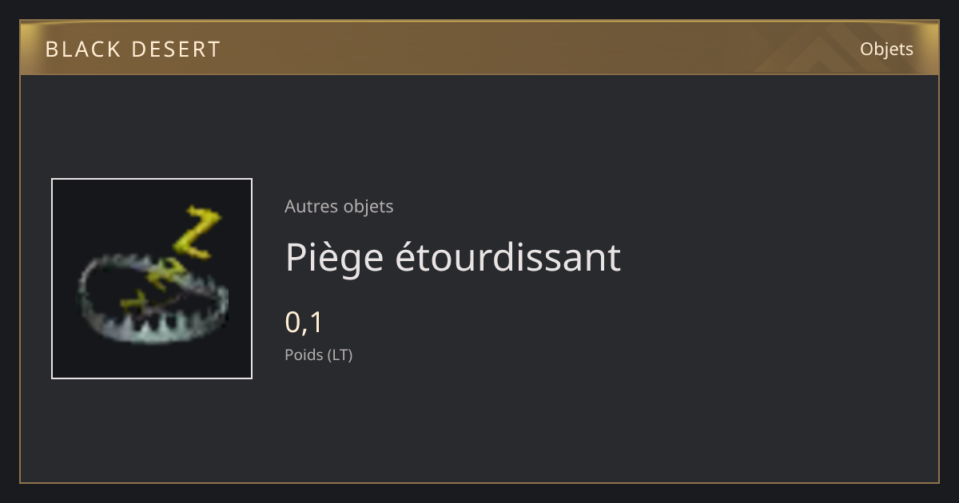Screen dimensions: 959x503
Task: Click the large yellow lightning bolt
Action: [x=197, y=233]
